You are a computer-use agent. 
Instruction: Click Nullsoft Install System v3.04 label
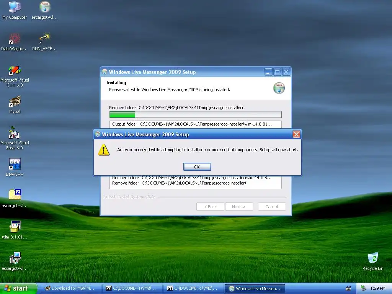point(129,197)
